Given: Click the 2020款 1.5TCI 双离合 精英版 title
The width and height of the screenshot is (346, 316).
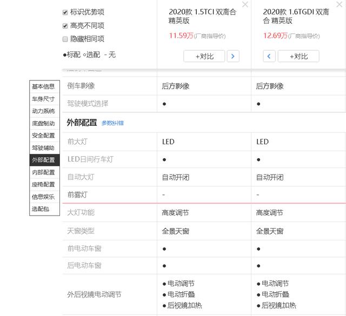Looking at the screenshot, I should (202, 16).
